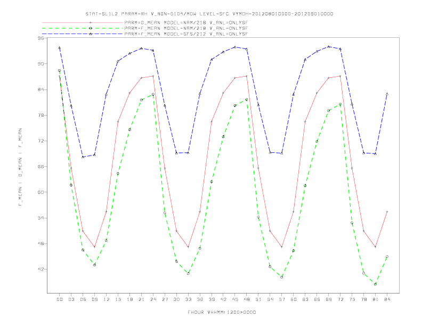Click x-axis forecast hour label 06
Screen dimensions: 422x326
point(83,299)
